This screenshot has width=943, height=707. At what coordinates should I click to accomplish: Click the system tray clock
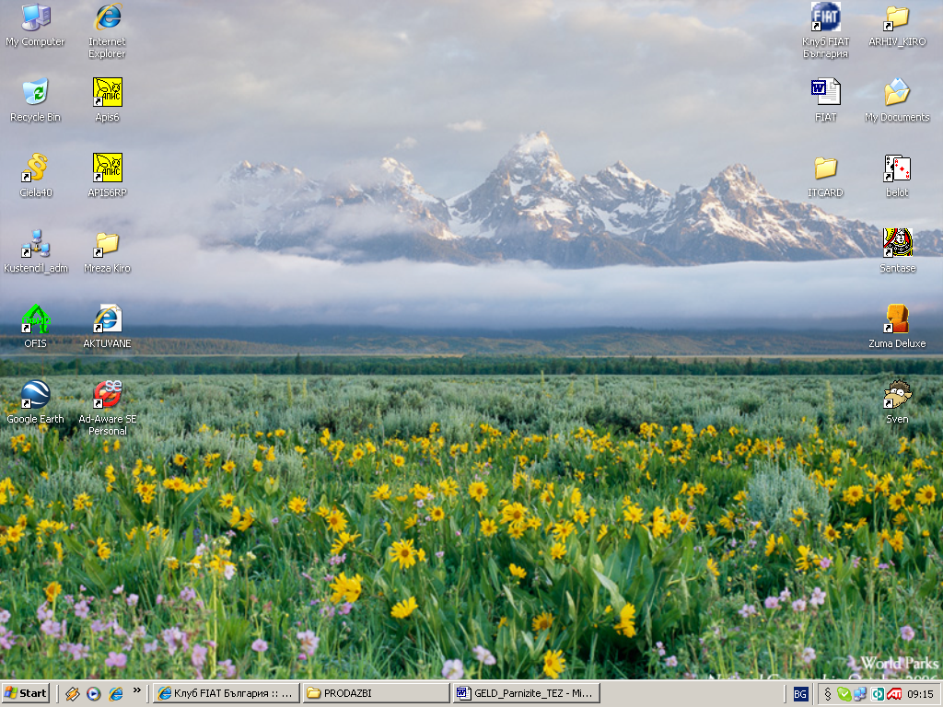(920, 694)
